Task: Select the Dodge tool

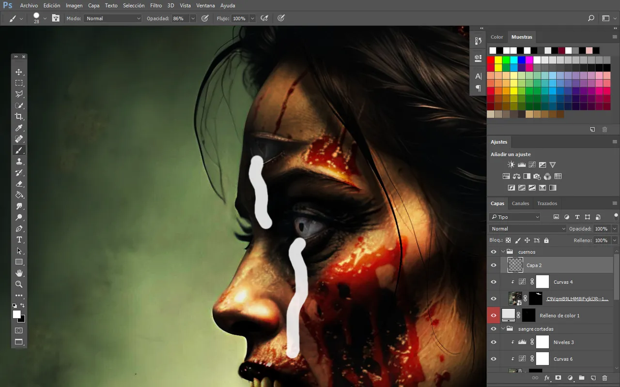Action: tap(19, 217)
